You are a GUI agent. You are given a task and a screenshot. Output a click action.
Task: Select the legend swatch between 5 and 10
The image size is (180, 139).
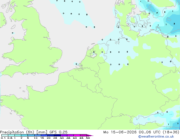(31, 135)
